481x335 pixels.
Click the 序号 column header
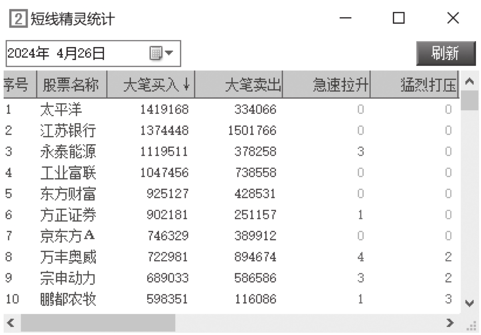coord(20,84)
